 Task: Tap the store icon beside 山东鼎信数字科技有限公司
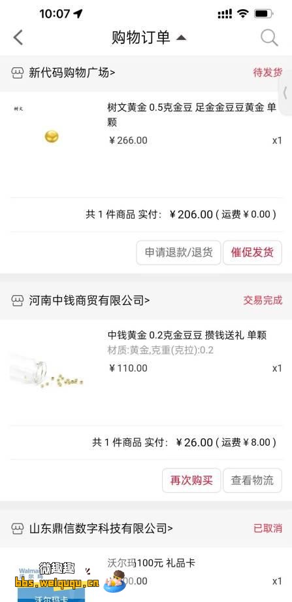(18, 529)
